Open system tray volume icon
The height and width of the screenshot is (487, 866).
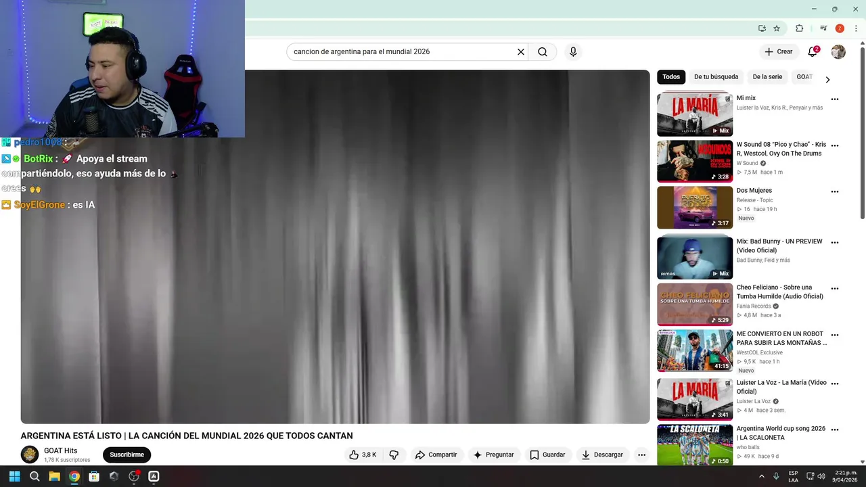[821, 476]
